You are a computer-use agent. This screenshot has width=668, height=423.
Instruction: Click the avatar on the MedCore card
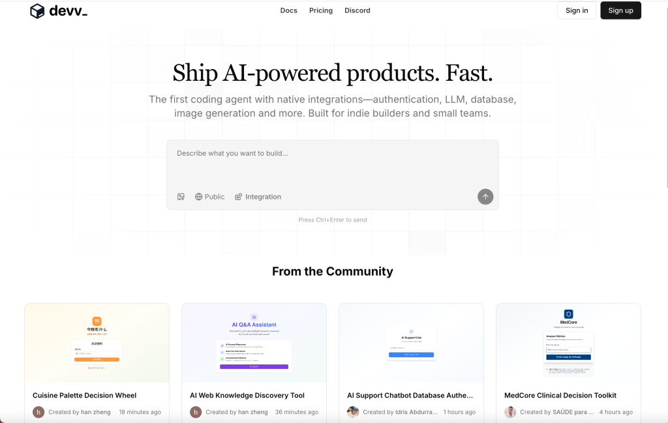[x=510, y=412]
